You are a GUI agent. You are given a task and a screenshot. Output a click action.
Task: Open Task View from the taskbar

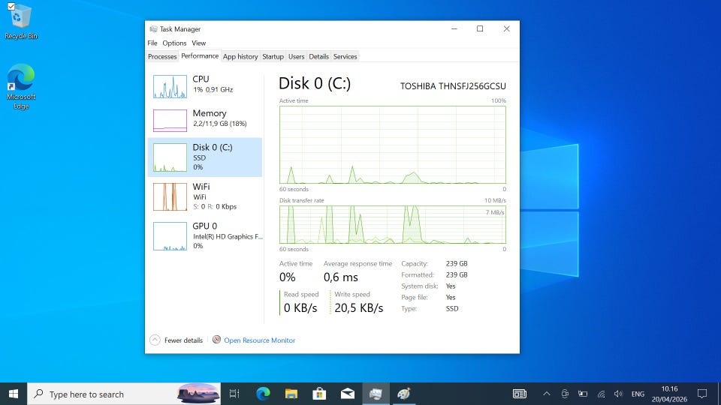coord(234,394)
